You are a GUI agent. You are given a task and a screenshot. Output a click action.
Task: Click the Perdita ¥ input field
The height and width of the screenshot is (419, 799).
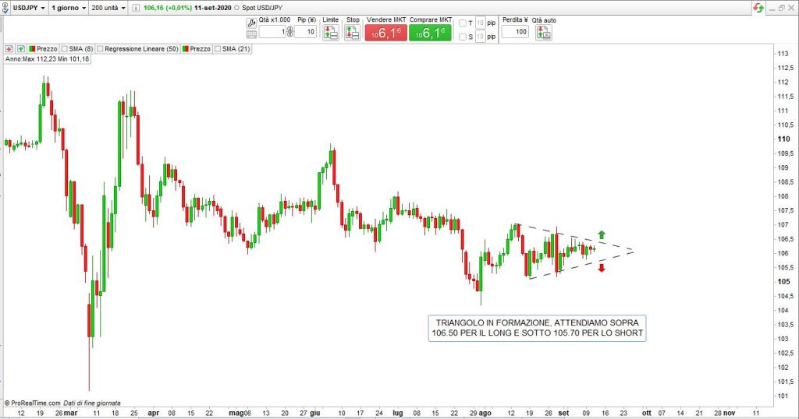click(514, 32)
